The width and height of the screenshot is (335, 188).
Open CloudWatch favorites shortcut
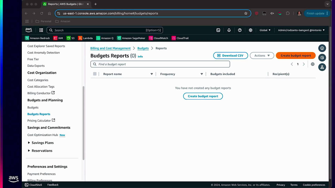tap(158, 38)
